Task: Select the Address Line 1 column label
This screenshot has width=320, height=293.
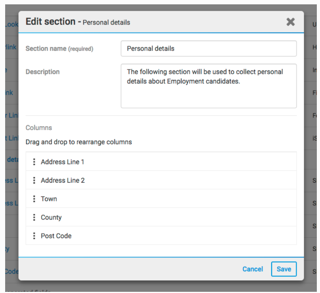Action: [x=62, y=162]
